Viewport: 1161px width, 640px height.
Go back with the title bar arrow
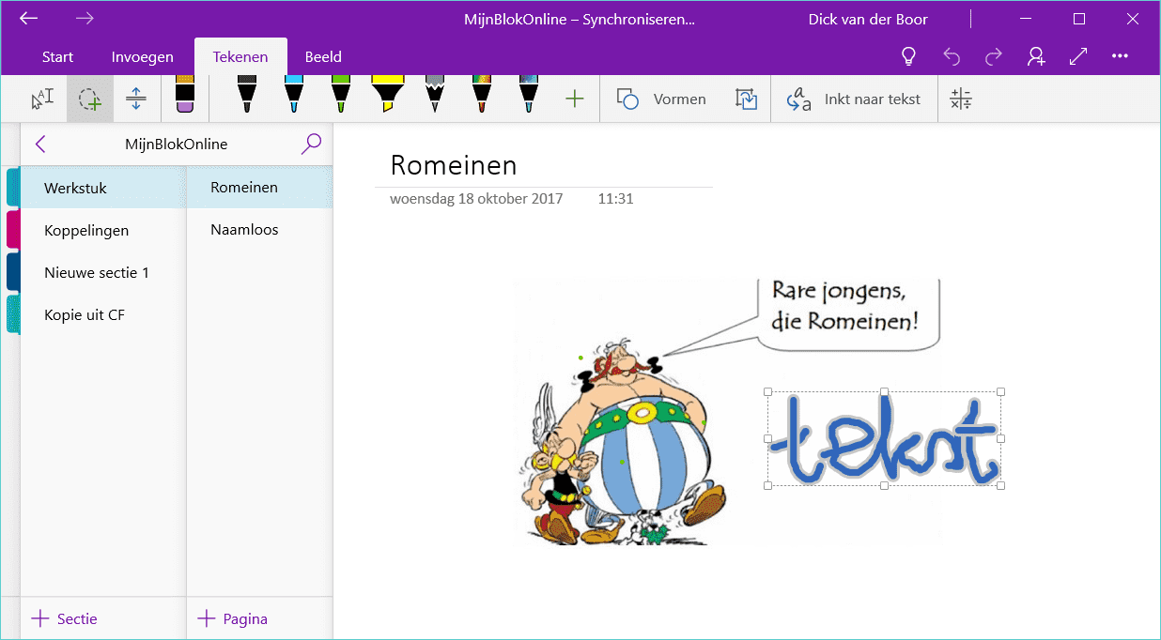pos(29,18)
